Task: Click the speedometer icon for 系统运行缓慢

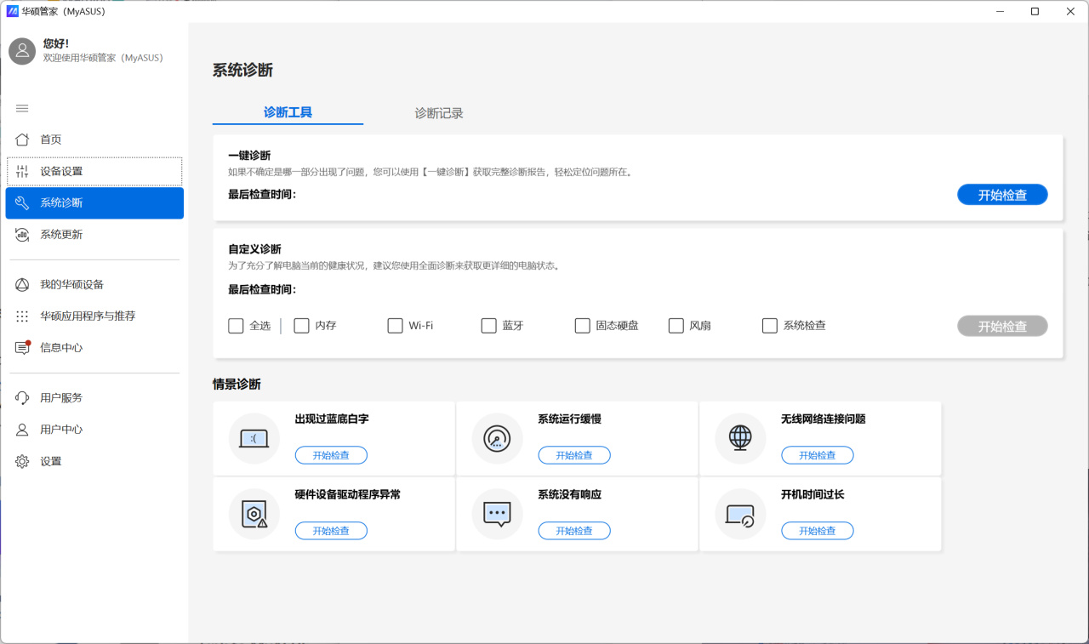Action: (x=498, y=439)
